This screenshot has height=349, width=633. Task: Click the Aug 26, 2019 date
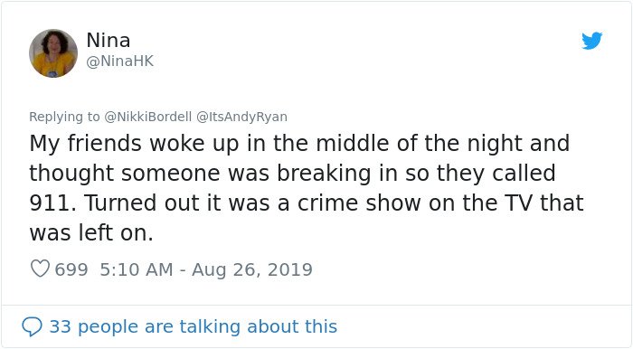coord(252,269)
